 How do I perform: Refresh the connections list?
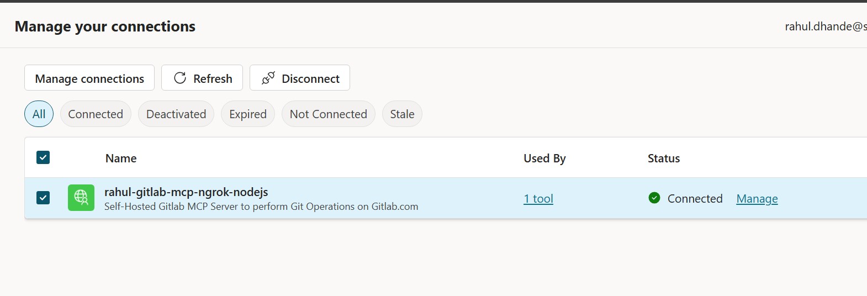point(202,78)
